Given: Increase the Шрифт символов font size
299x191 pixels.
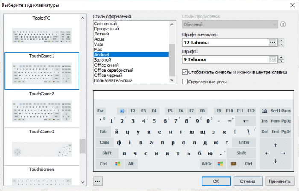Looking at the screenshot, I should [x=281, y=41].
